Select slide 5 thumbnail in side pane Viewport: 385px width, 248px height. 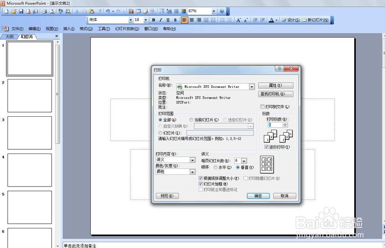point(30,207)
